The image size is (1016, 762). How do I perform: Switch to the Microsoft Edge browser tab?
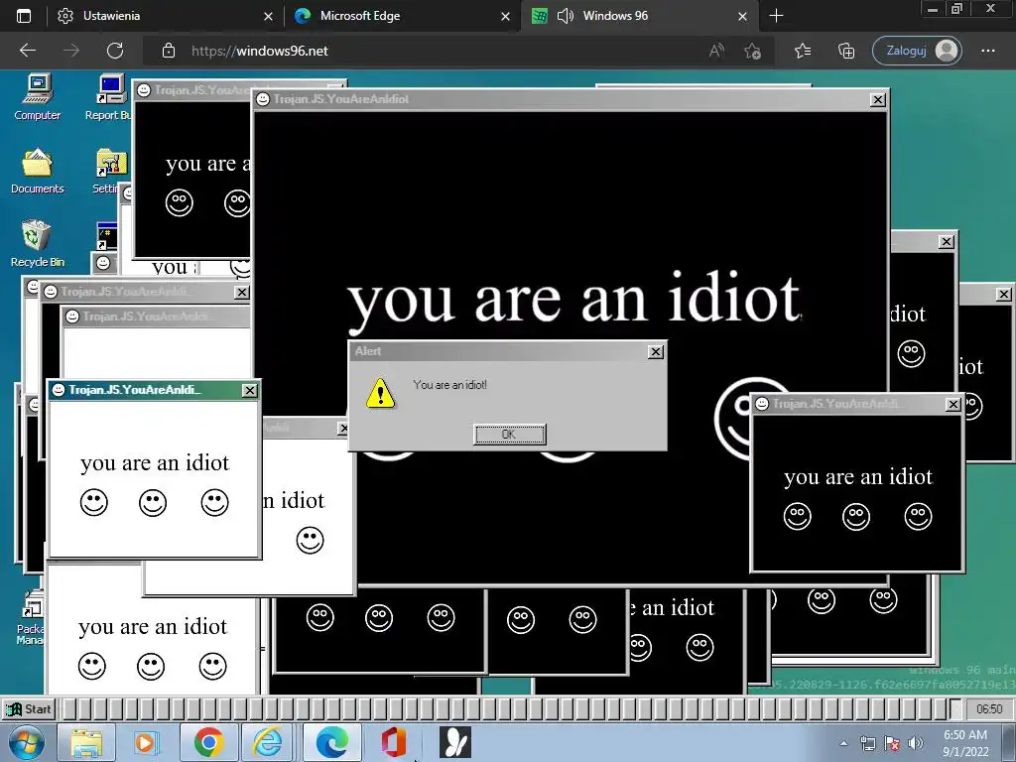click(x=402, y=16)
